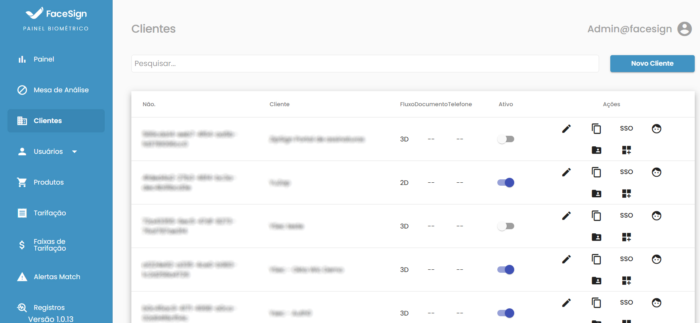The width and height of the screenshot is (700, 323).
Task: Disable the Ativo toggle for the 2D client
Action: pos(506,183)
